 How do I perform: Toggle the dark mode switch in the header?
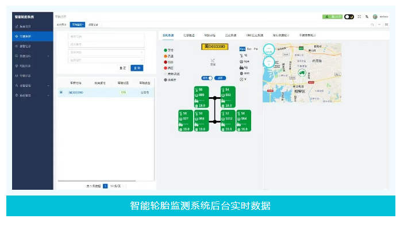click(x=349, y=17)
